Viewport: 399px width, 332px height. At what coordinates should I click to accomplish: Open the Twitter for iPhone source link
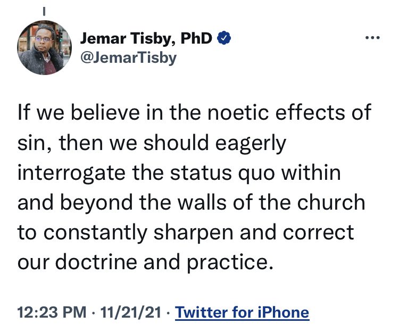coord(242,312)
